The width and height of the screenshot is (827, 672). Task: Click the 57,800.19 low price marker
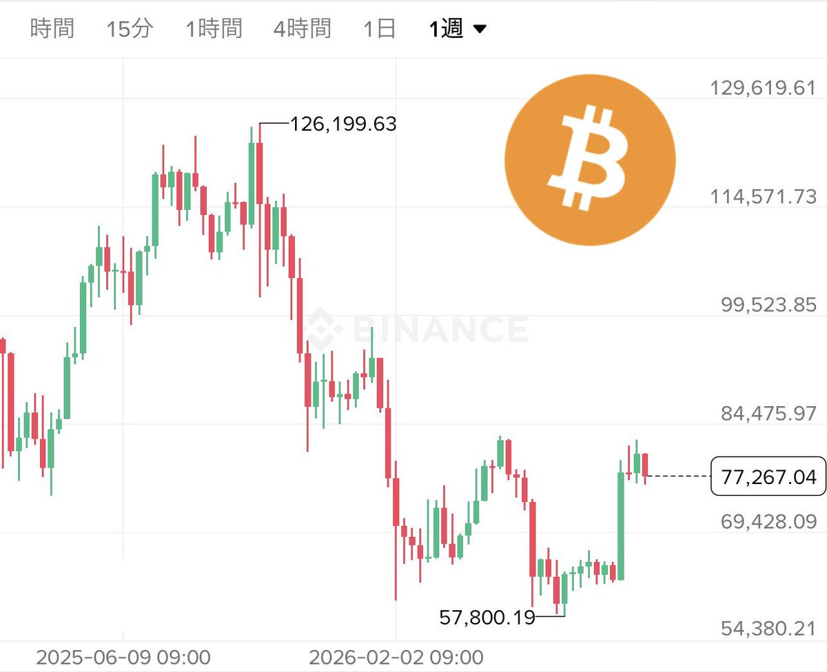[487, 617]
